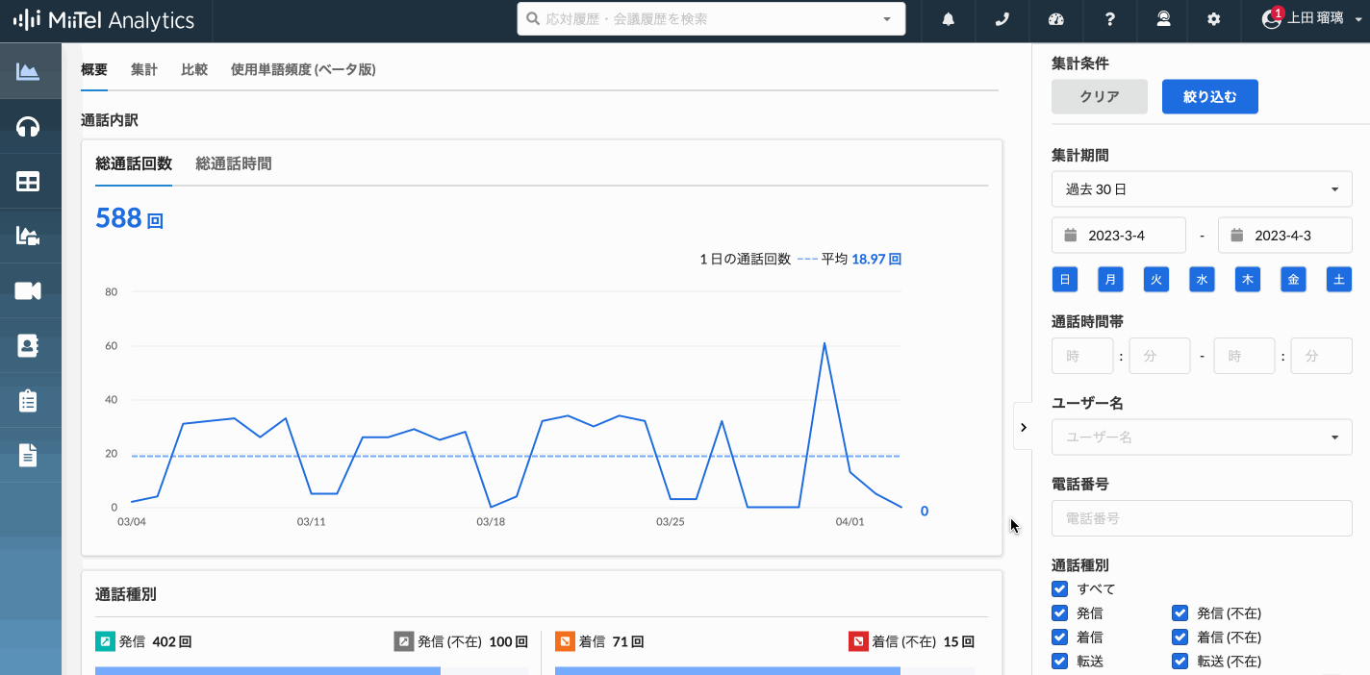Uncheck the 着信 checkbox

(x=1060, y=637)
